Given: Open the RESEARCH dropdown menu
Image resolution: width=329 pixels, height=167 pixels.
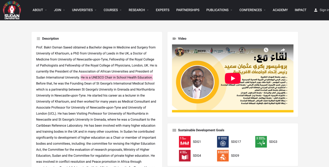Looking at the screenshot, I should (x=138, y=10).
